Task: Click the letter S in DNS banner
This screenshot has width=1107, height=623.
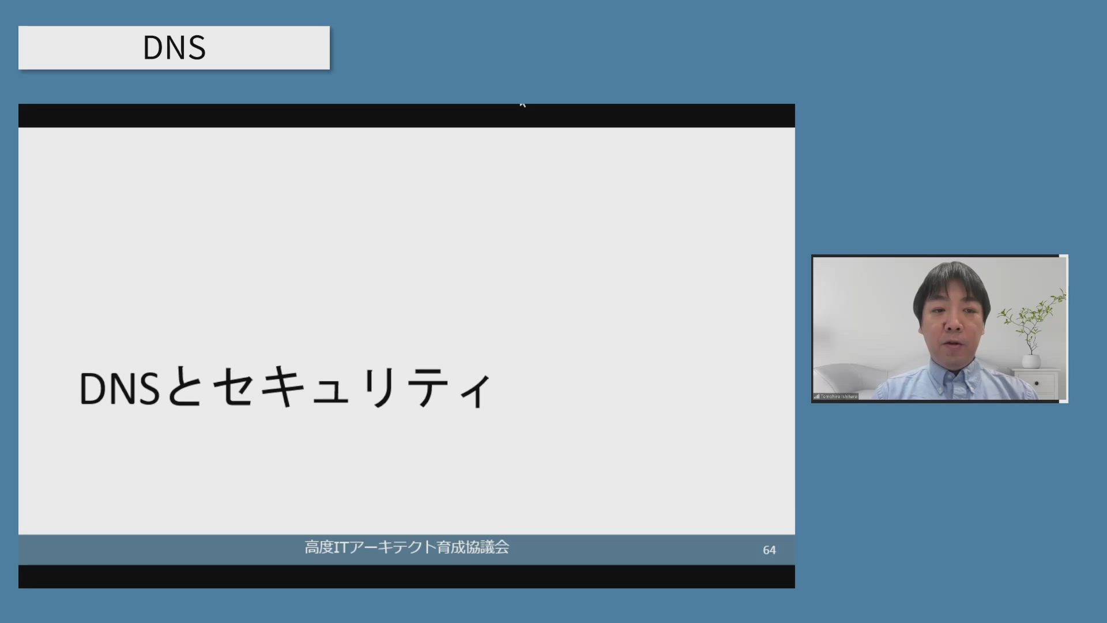Action: tap(196, 48)
